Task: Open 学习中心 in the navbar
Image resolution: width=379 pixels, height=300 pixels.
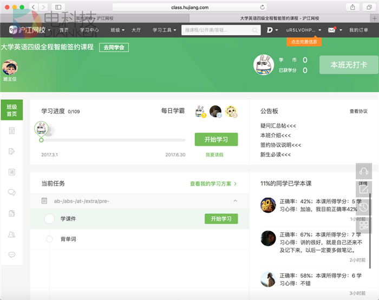Action: click(x=89, y=30)
